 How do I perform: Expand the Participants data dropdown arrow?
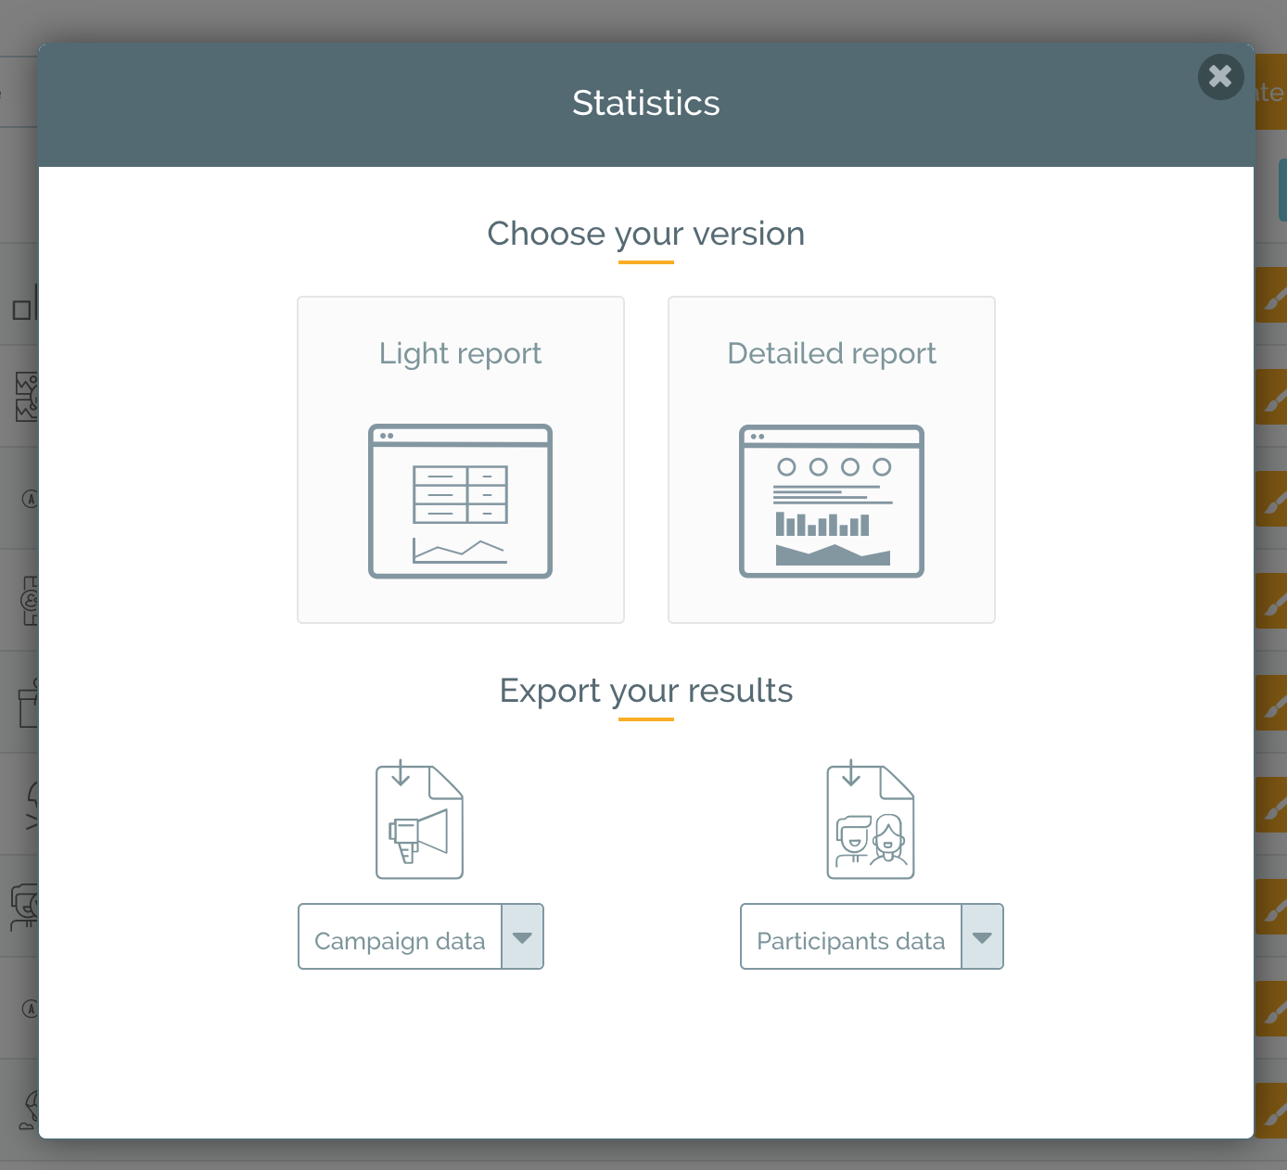pyautogui.click(x=982, y=937)
